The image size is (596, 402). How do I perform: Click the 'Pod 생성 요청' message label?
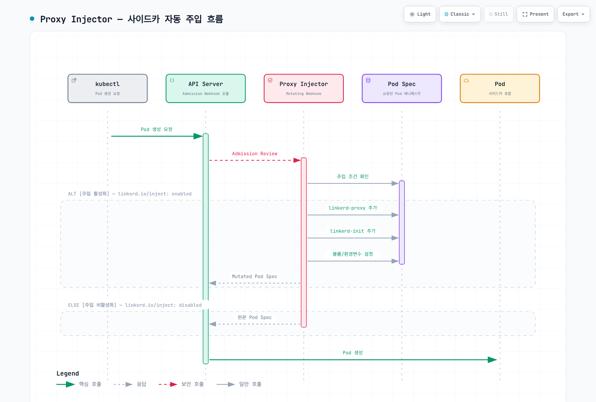pyautogui.click(x=156, y=129)
